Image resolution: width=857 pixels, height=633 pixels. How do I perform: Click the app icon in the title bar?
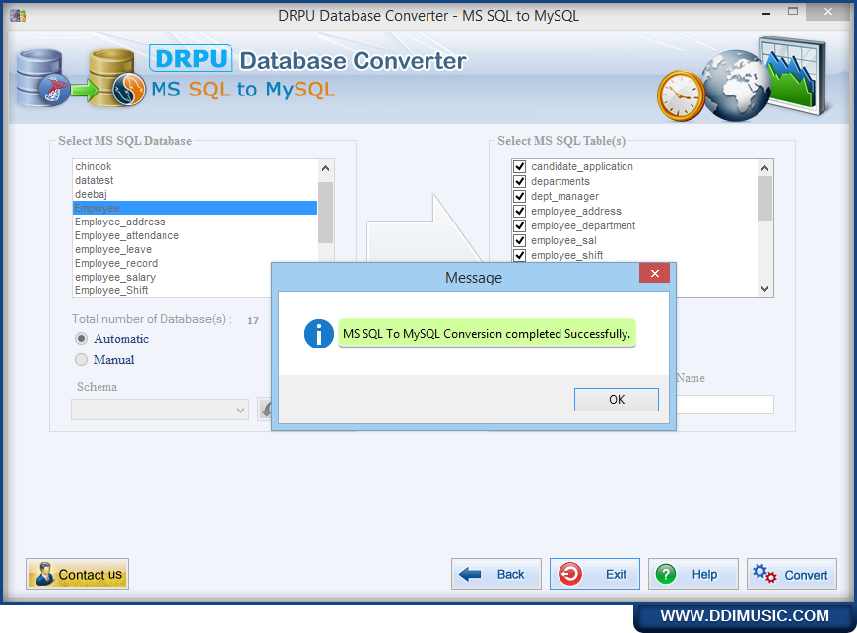coord(18,16)
